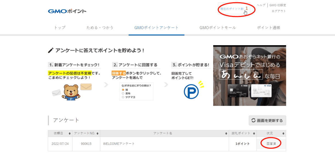Click the ヘルプ link
This screenshot has height=153, width=335.
click(261, 5)
